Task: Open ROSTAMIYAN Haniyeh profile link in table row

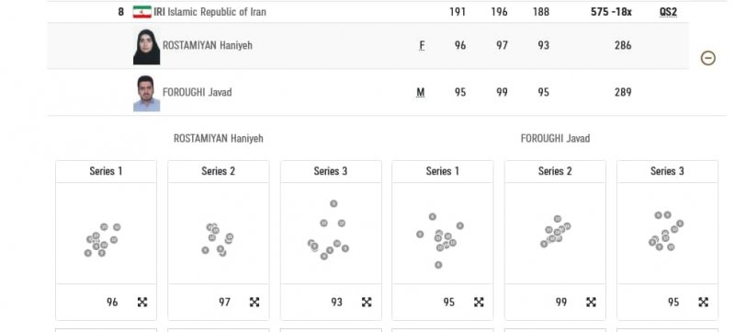Action: point(208,45)
